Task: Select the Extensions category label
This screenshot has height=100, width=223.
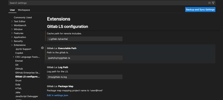Action: (x=20, y=45)
